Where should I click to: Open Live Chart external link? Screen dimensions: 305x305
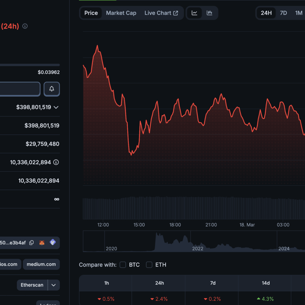pos(161,13)
